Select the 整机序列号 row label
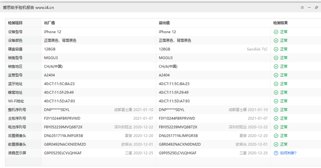Screen dimensions: 321x168 point(17,110)
